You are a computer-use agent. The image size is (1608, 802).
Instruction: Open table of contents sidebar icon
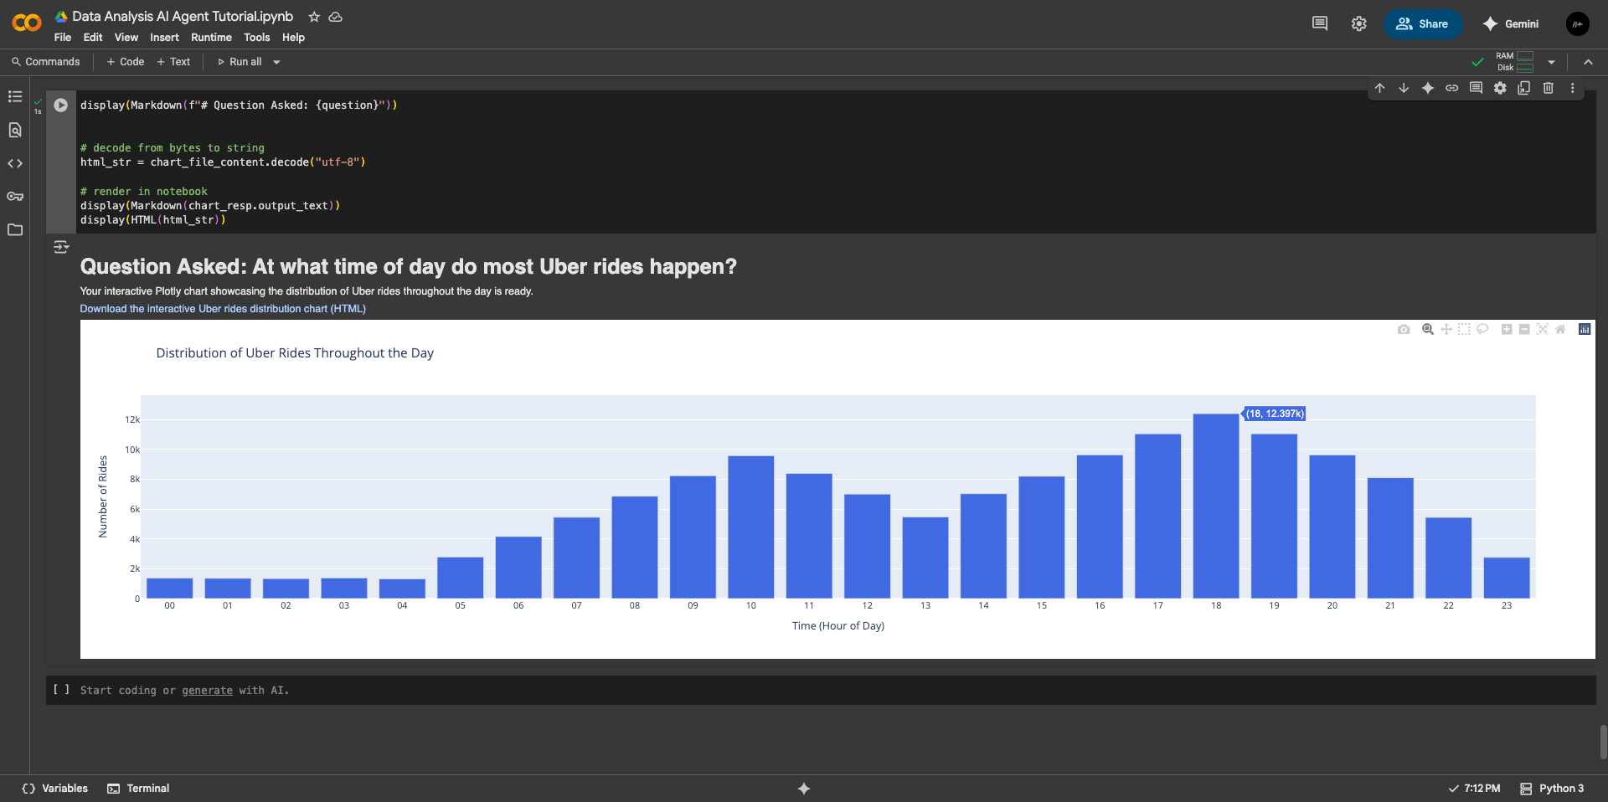pyautogui.click(x=15, y=96)
